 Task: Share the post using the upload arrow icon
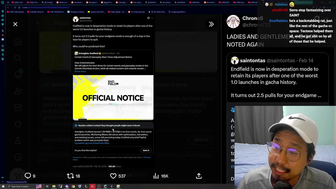(x=199, y=176)
